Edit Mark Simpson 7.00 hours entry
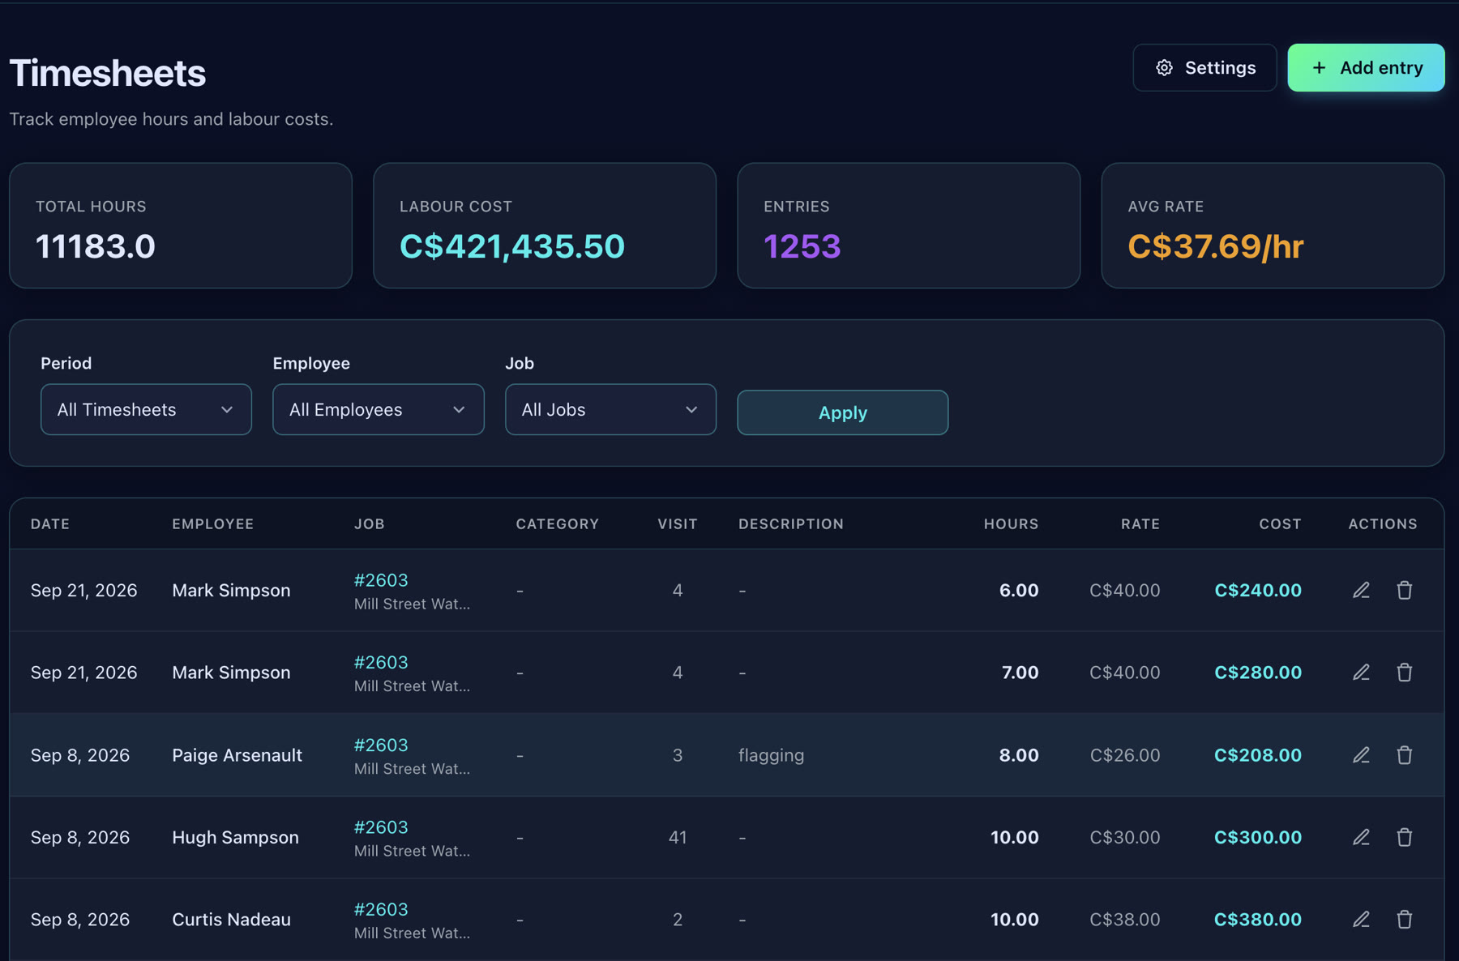The width and height of the screenshot is (1459, 961). [x=1361, y=672]
